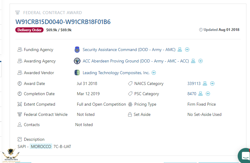Add PSC 8470 with the plus icon

click(208, 94)
